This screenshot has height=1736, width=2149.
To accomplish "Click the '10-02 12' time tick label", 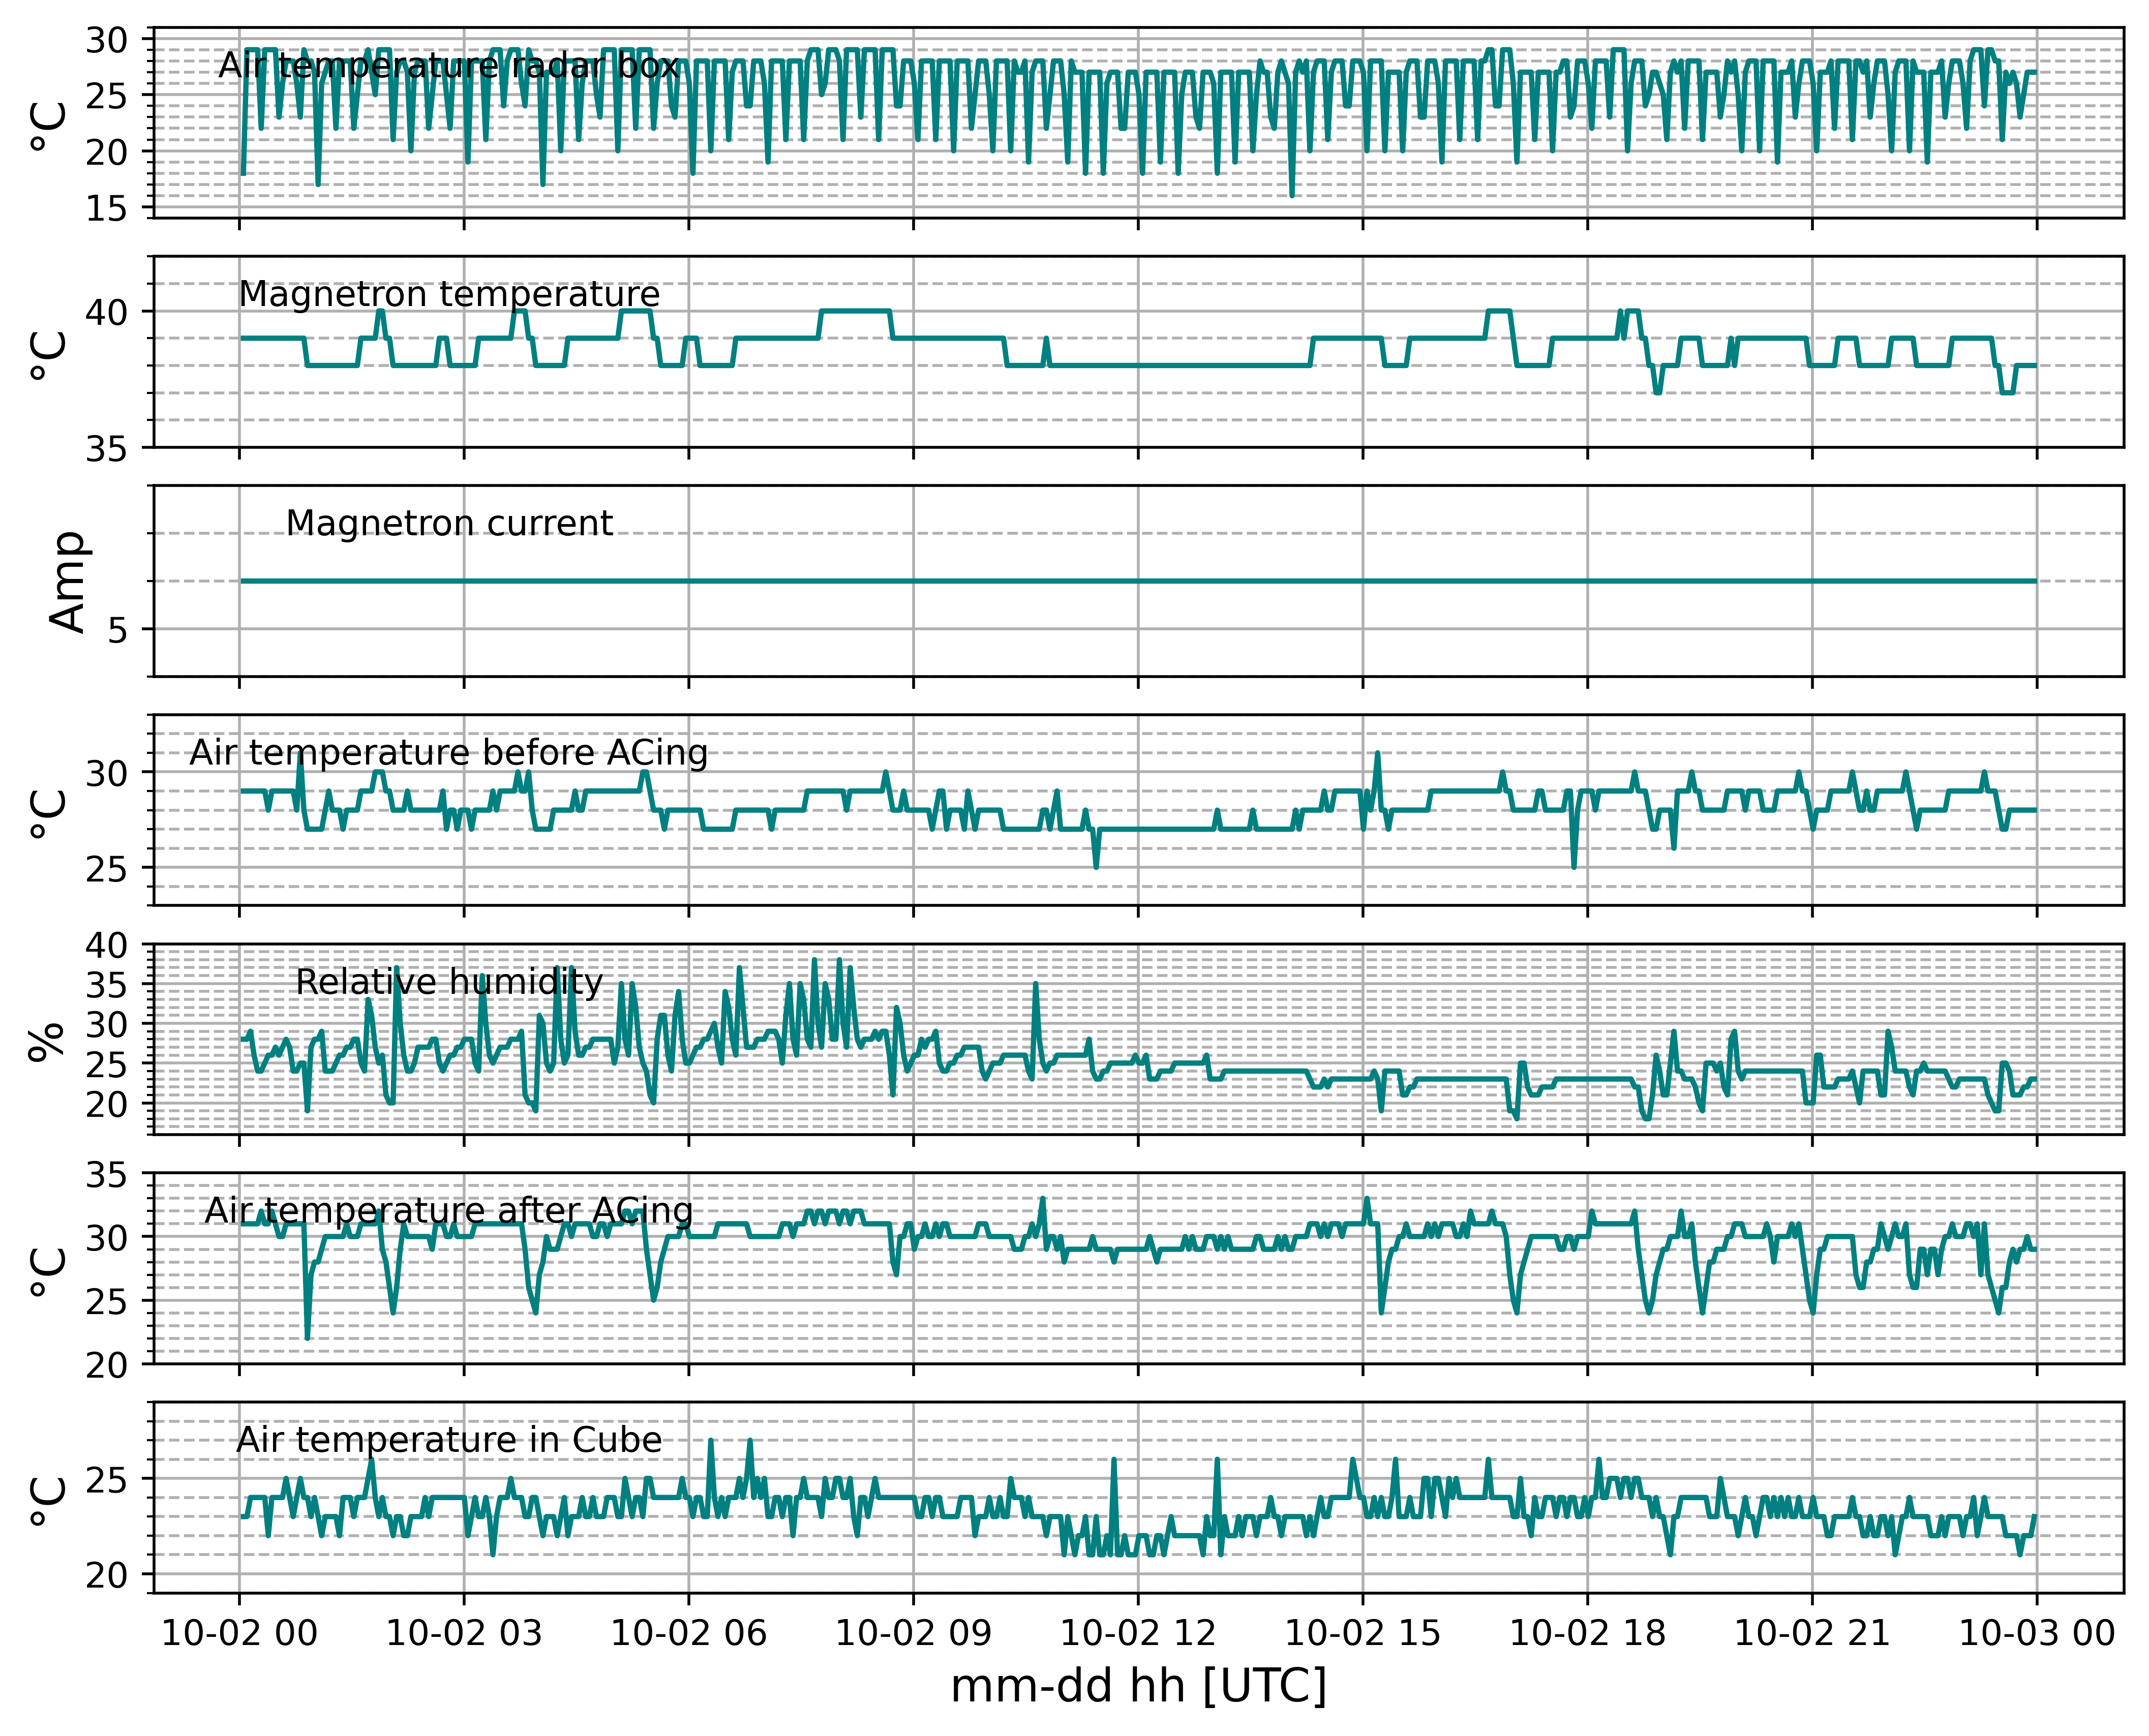I will pyautogui.click(x=1138, y=1633).
